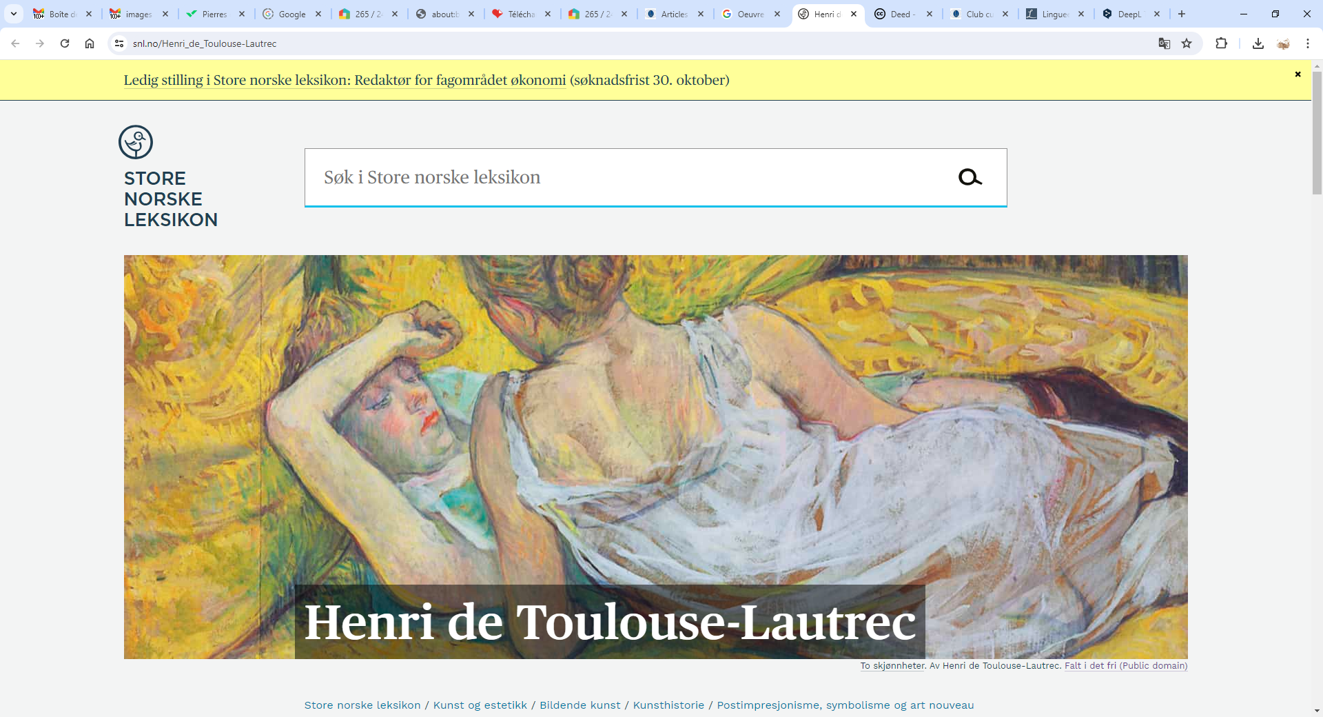The image size is (1323, 717).
Task: Open a new browser tab
Action: pyautogui.click(x=1182, y=14)
